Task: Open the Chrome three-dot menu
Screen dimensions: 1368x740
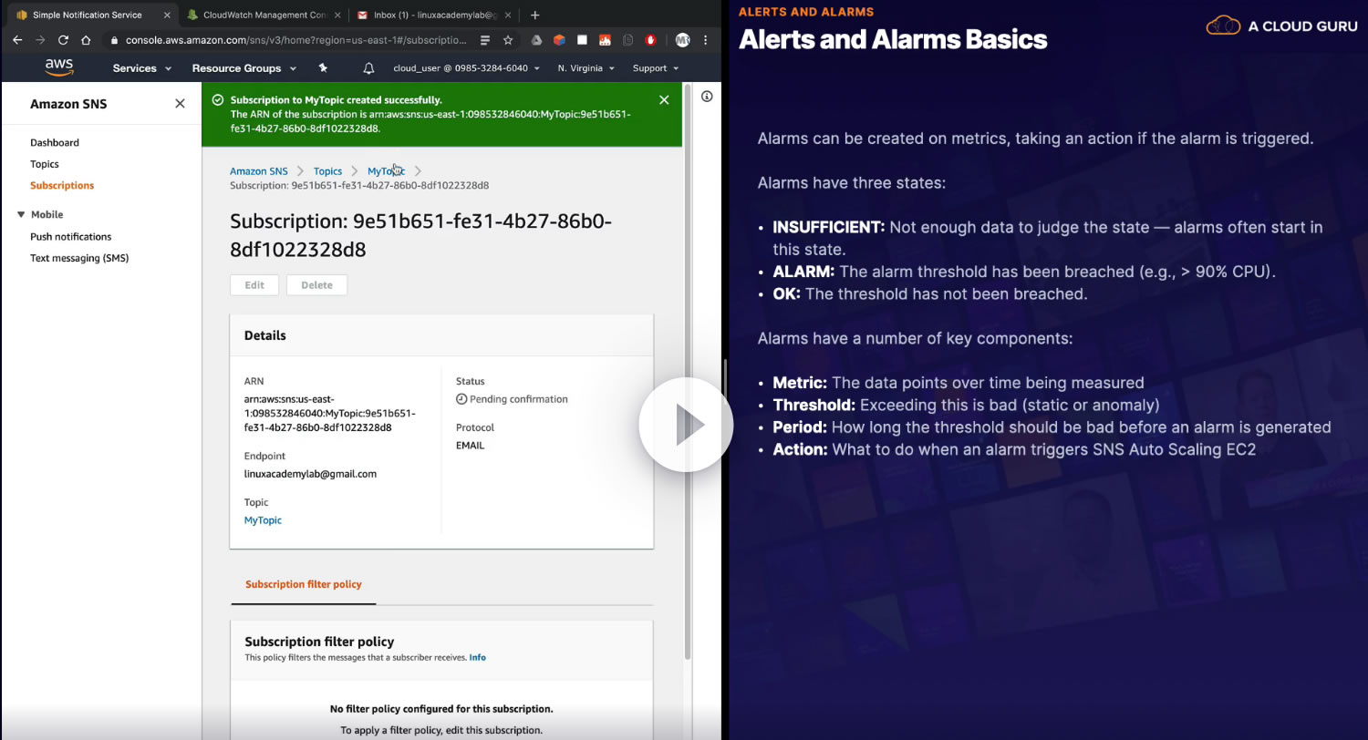Action: [x=705, y=40]
